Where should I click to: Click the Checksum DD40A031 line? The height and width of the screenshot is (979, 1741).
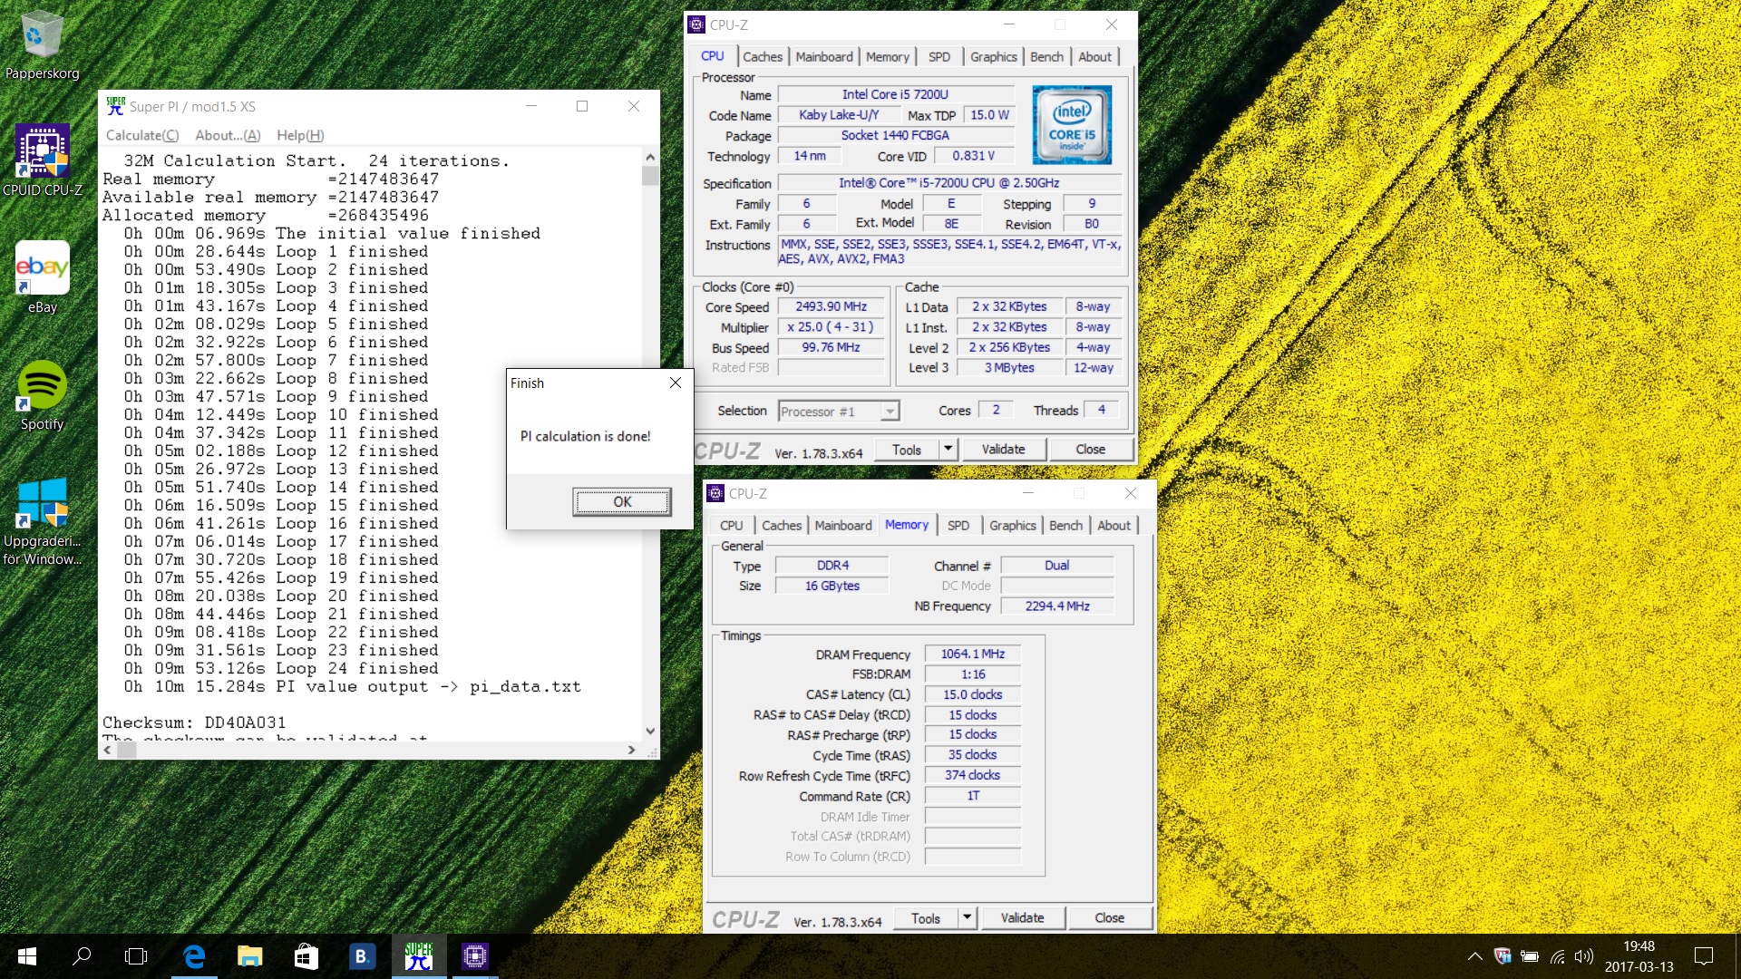[194, 722]
